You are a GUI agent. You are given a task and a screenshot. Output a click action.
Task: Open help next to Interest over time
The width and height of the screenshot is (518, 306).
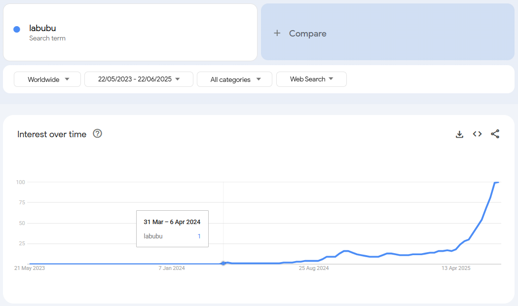[x=97, y=134]
